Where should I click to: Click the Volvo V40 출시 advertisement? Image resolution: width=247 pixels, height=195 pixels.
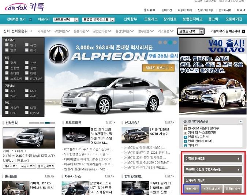pos(213,76)
